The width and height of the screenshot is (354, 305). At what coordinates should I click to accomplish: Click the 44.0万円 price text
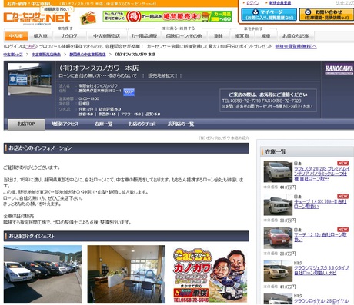coord(287,187)
